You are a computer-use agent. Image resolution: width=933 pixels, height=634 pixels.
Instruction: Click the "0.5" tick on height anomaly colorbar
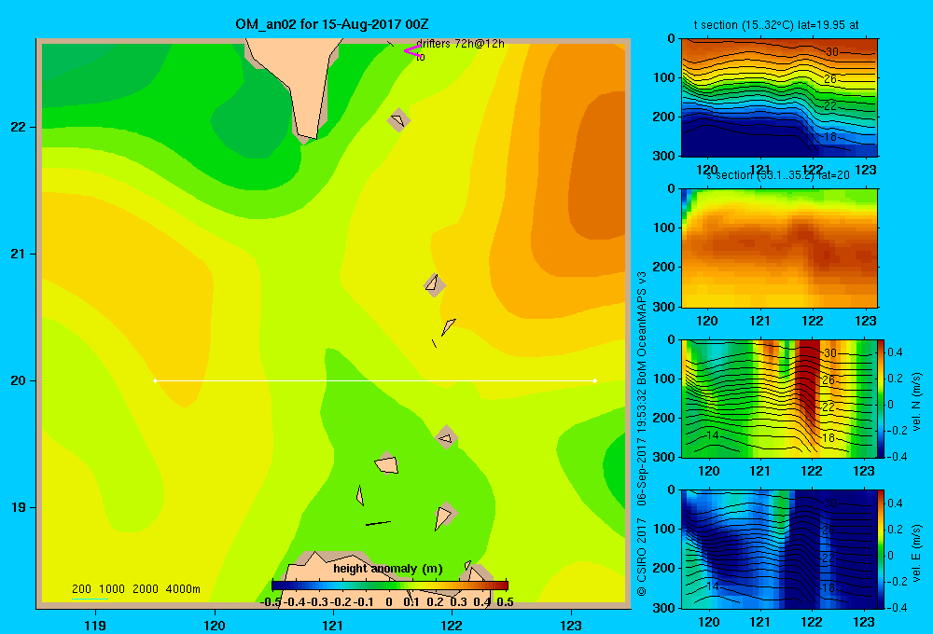click(x=505, y=602)
